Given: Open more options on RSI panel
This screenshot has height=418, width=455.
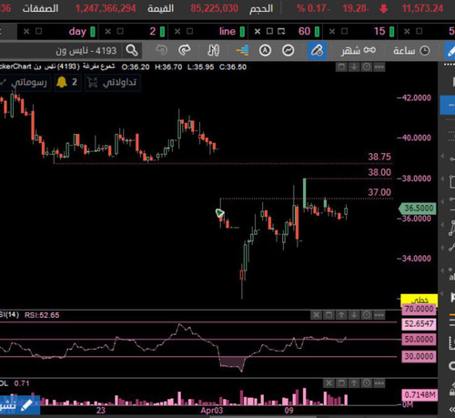Looking at the screenshot, I should (379, 315).
